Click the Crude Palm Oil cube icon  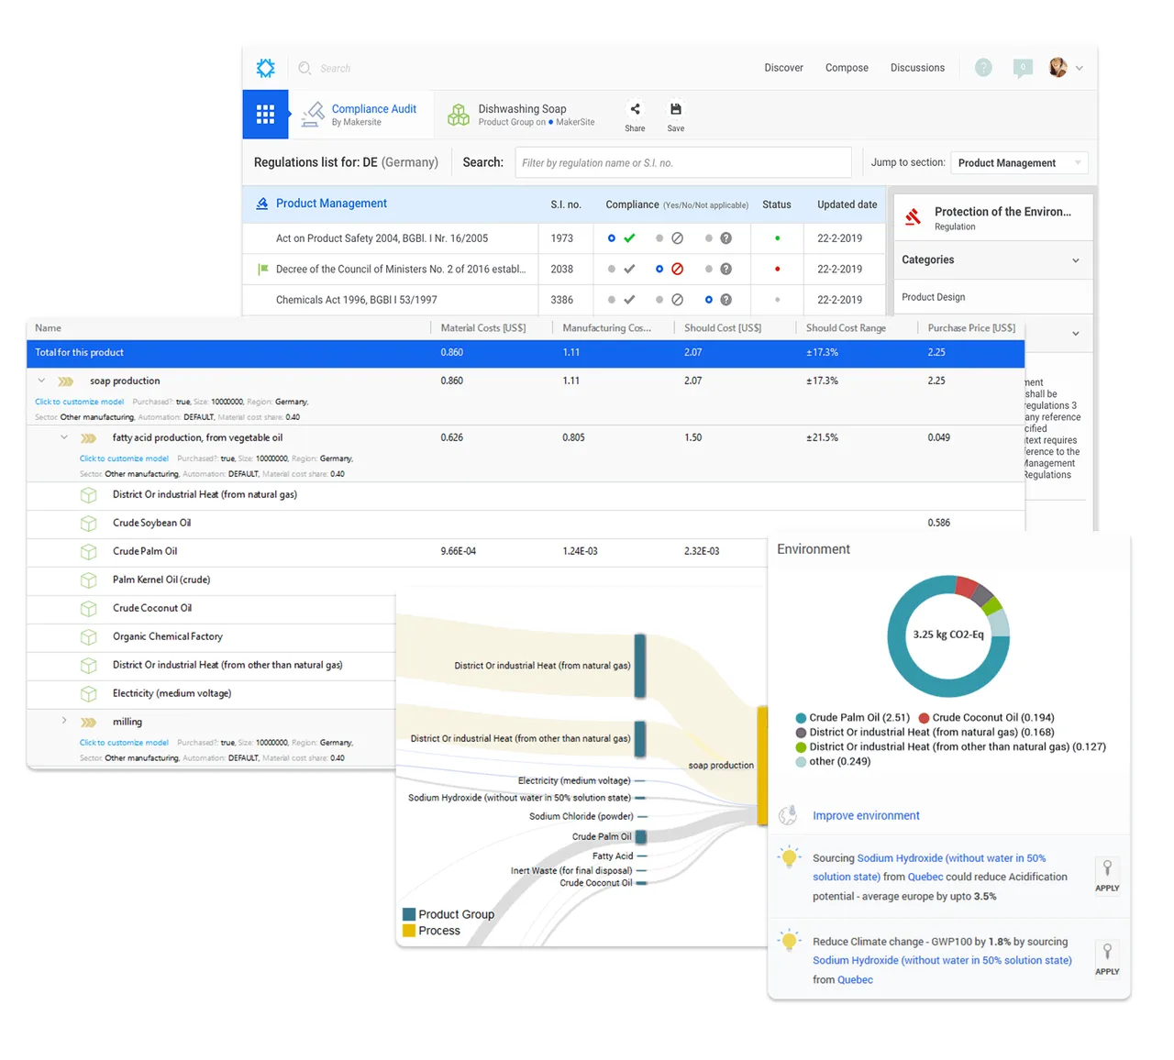coord(89,552)
